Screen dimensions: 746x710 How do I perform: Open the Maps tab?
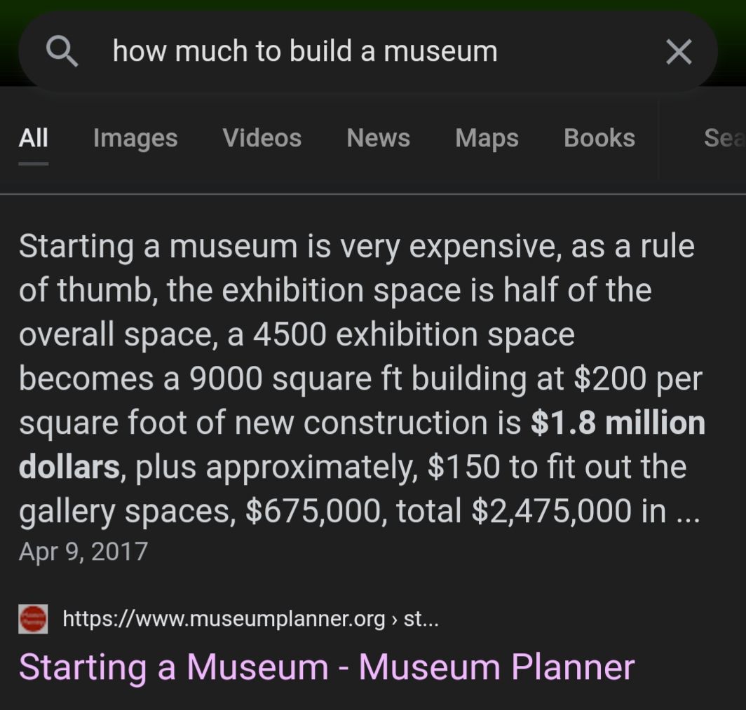487,138
